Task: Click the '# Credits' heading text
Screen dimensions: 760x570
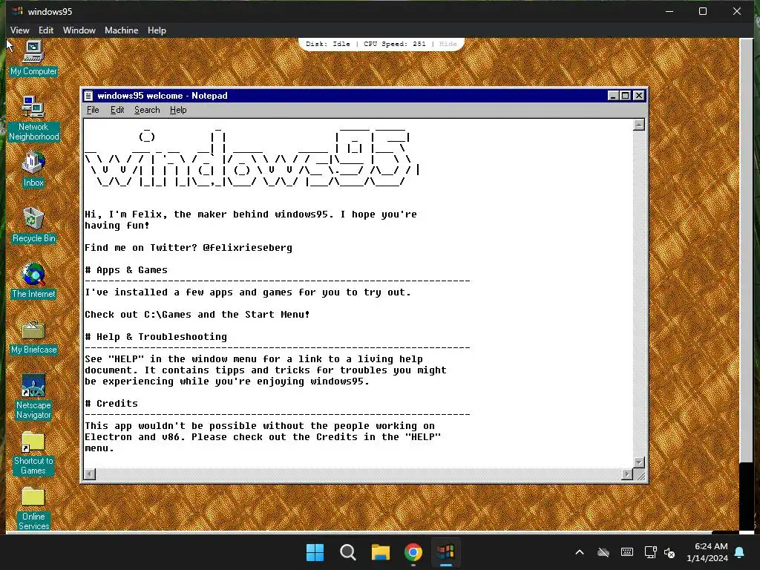Action: click(111, 404)
